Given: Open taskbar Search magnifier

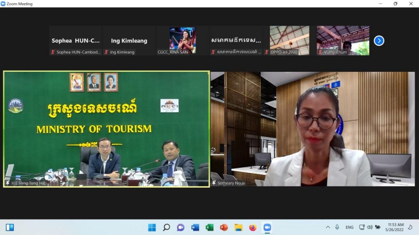Looking at the screenshot, I should click(166, 227).
